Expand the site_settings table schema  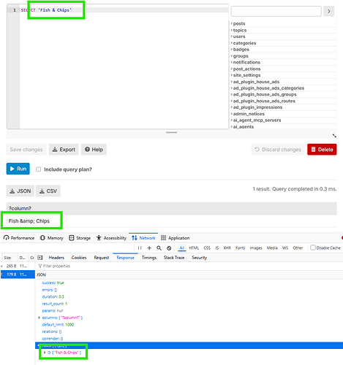(246, 75)
